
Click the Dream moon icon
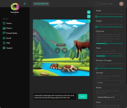pos(4,23)
